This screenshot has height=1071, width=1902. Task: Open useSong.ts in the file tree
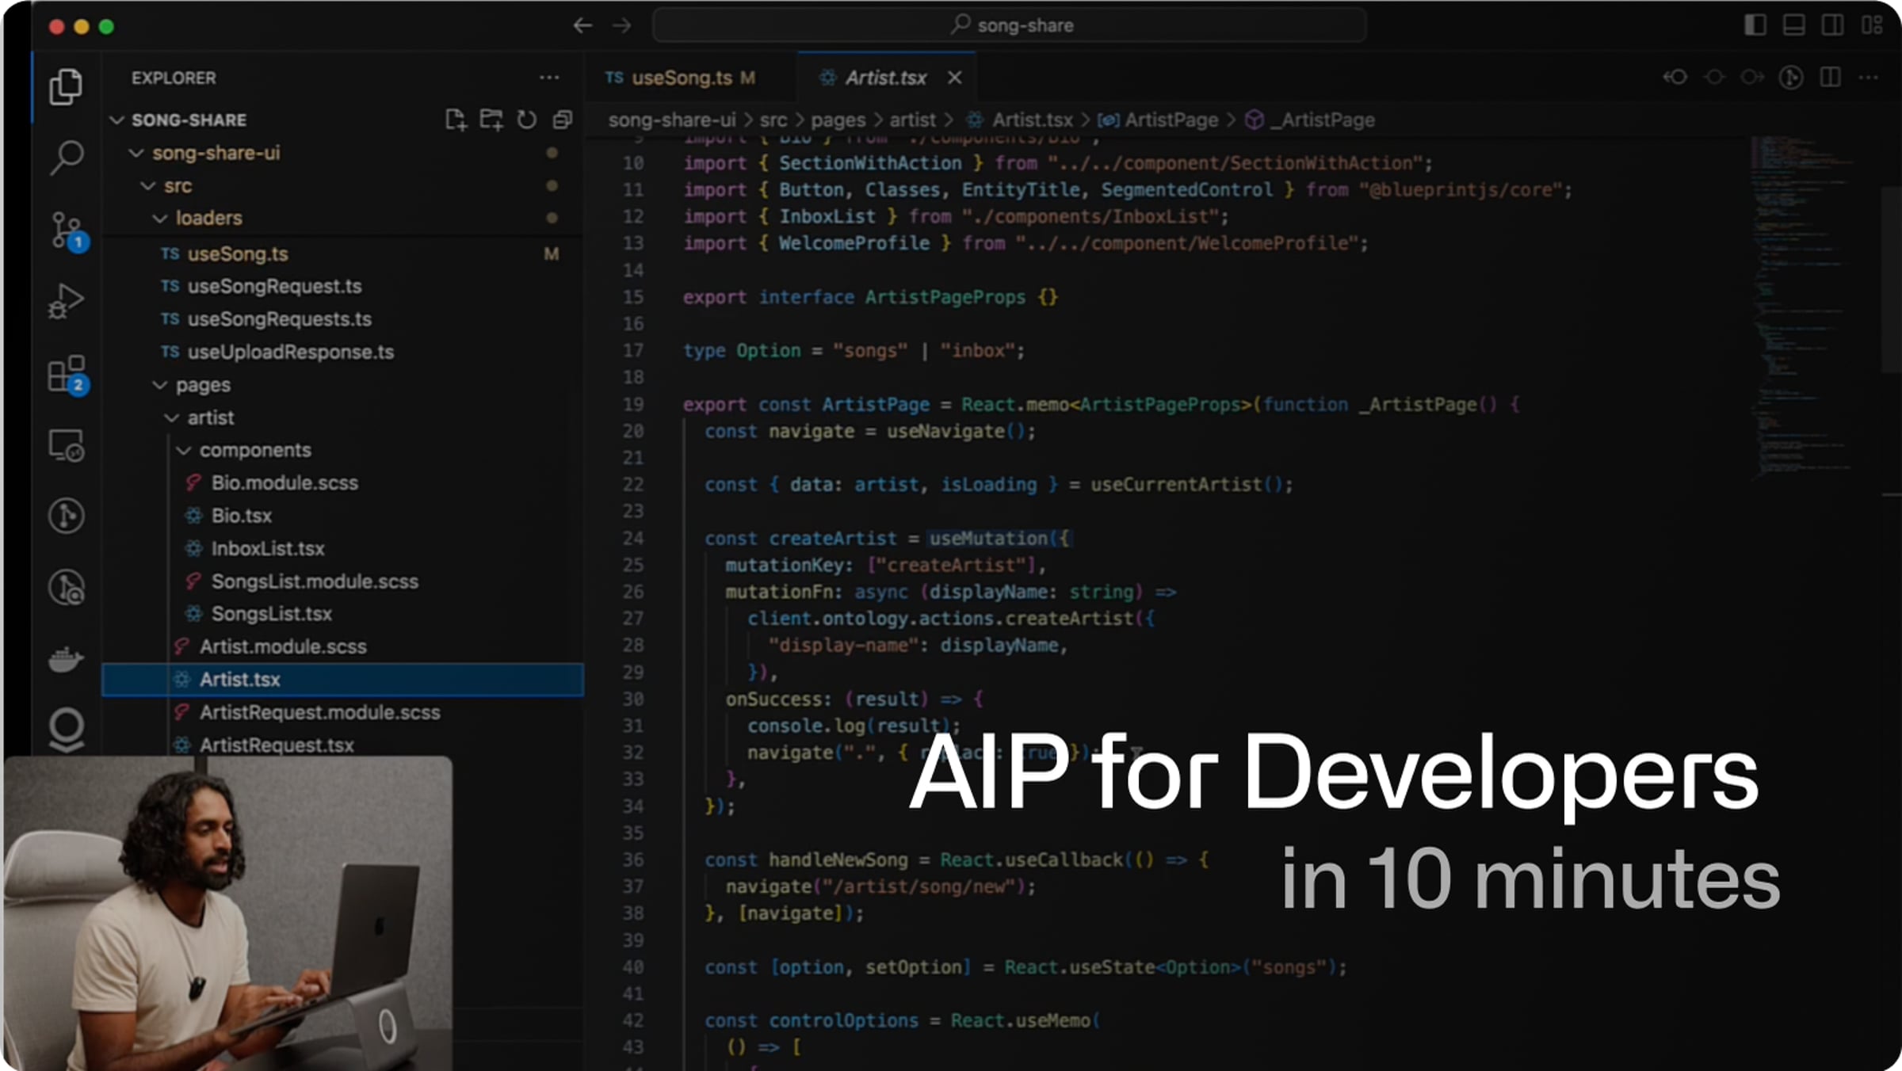(x=342, y=253)
